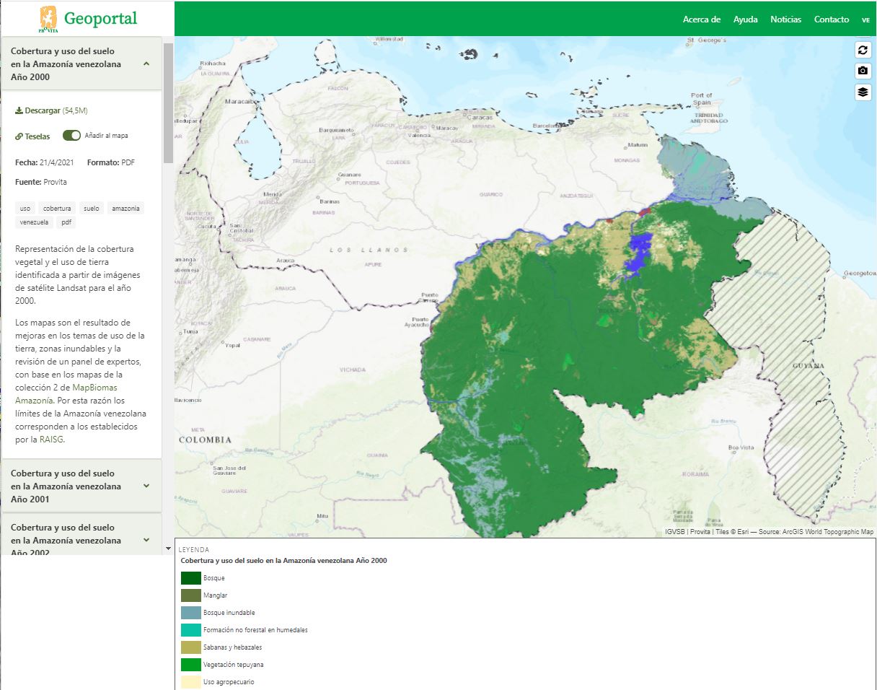Viewport: 877px width, 690px height.
Task: Click the Bosque dark green legend swatch
Action: point(191,578)
